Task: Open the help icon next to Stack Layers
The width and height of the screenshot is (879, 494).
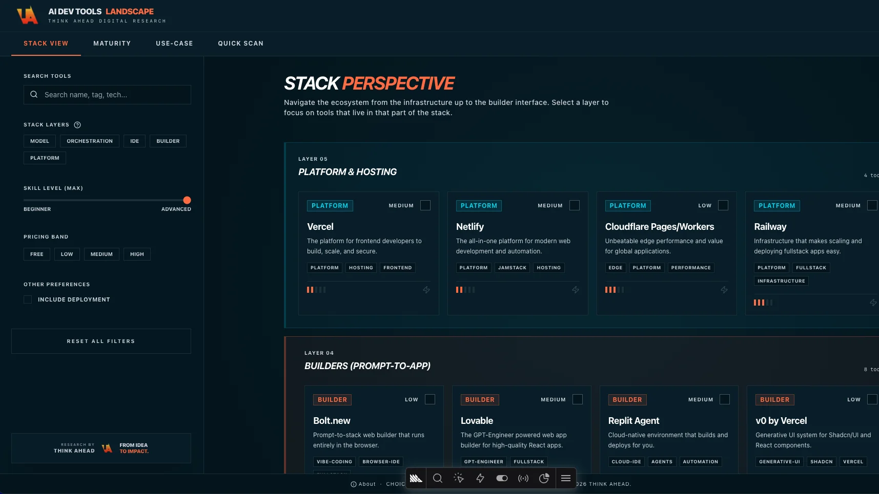Action: [77, 124]
